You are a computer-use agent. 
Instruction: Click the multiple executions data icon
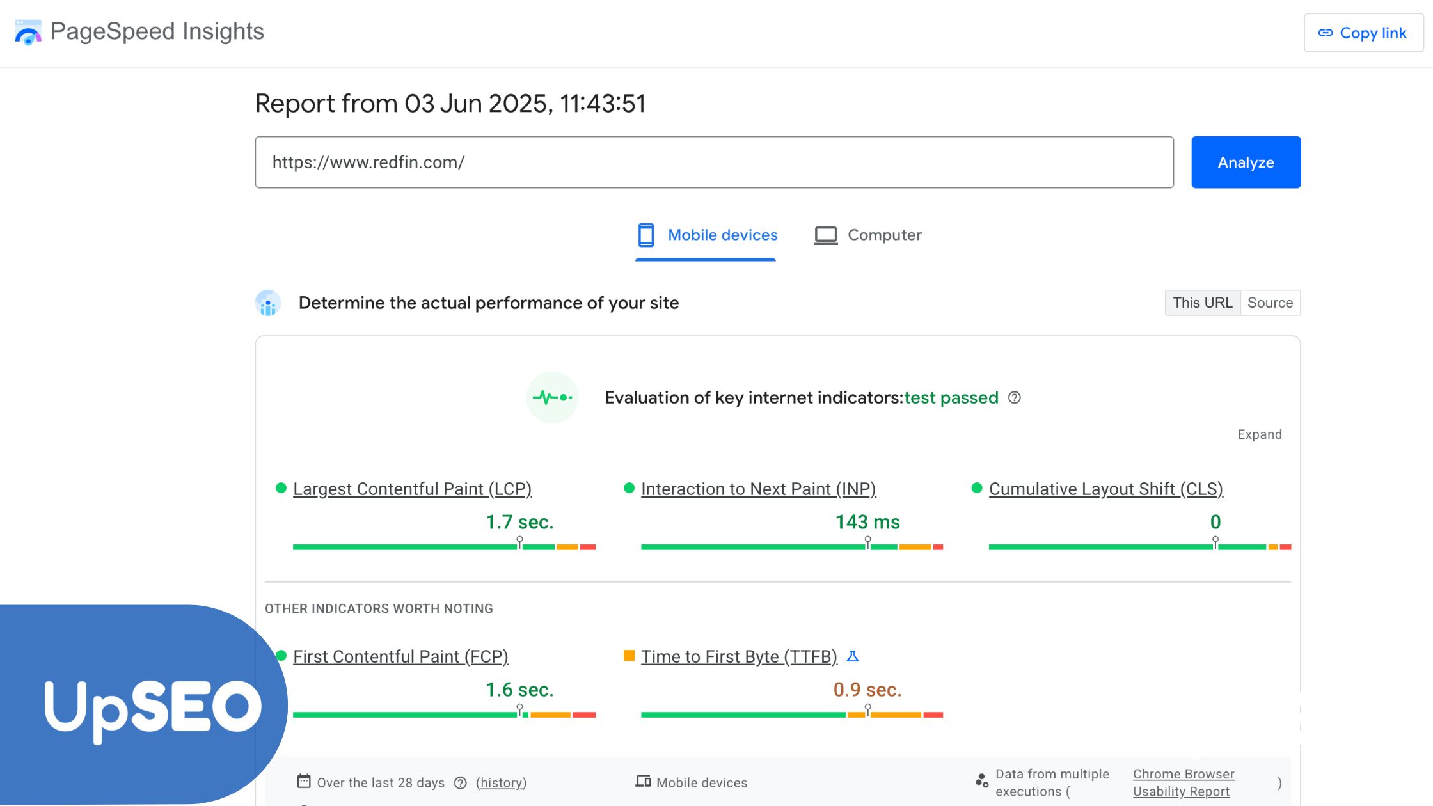pos(981,780)
